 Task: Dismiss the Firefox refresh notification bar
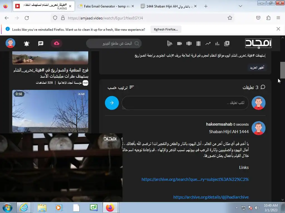point(278,29)
